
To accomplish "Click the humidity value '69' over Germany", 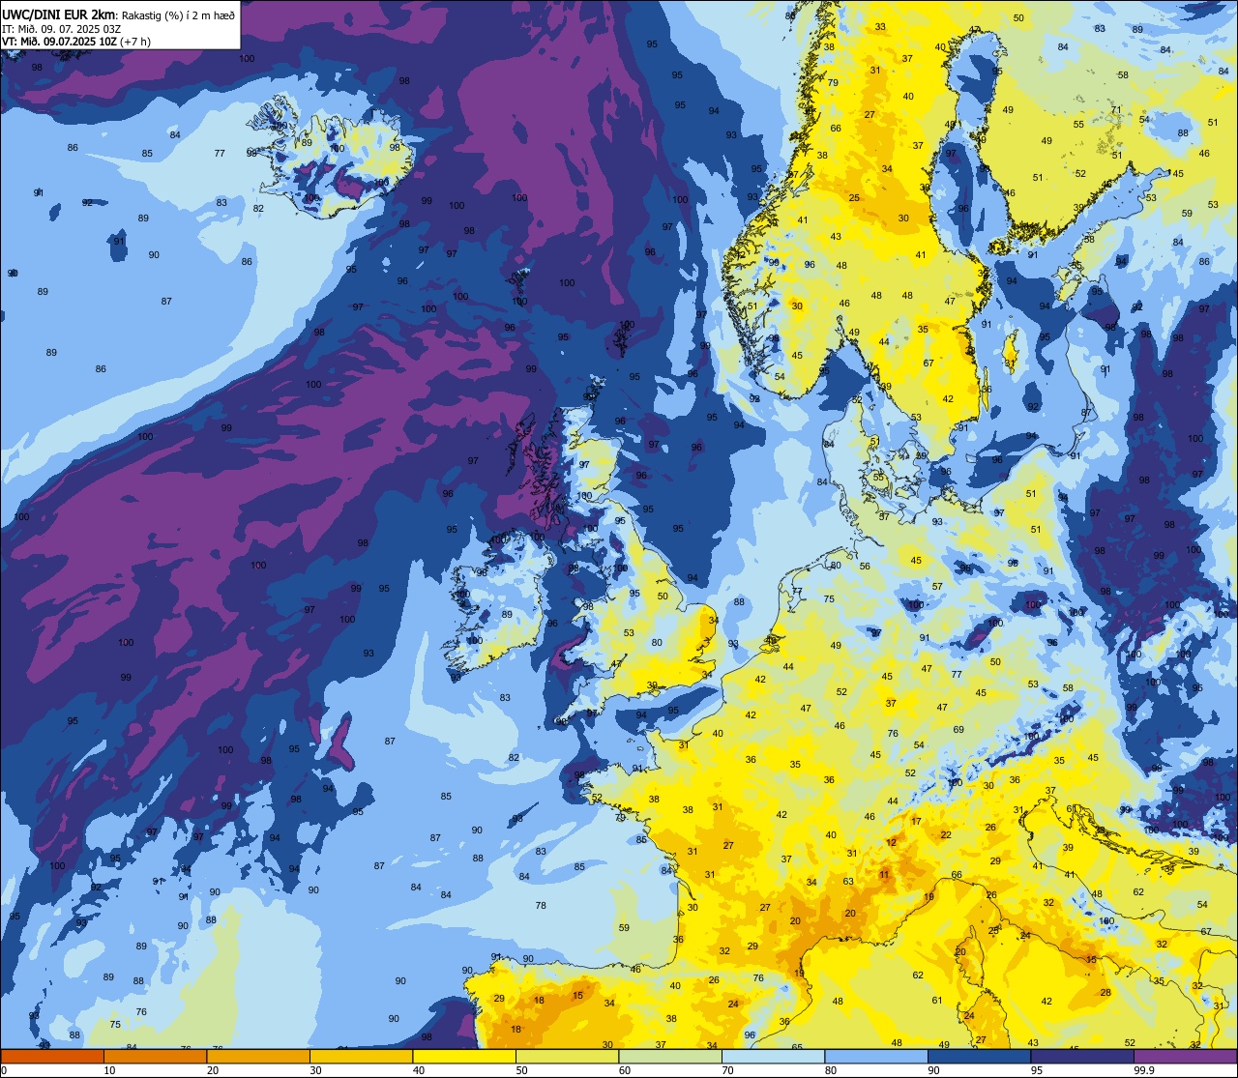I will click(x=958, y=729).
